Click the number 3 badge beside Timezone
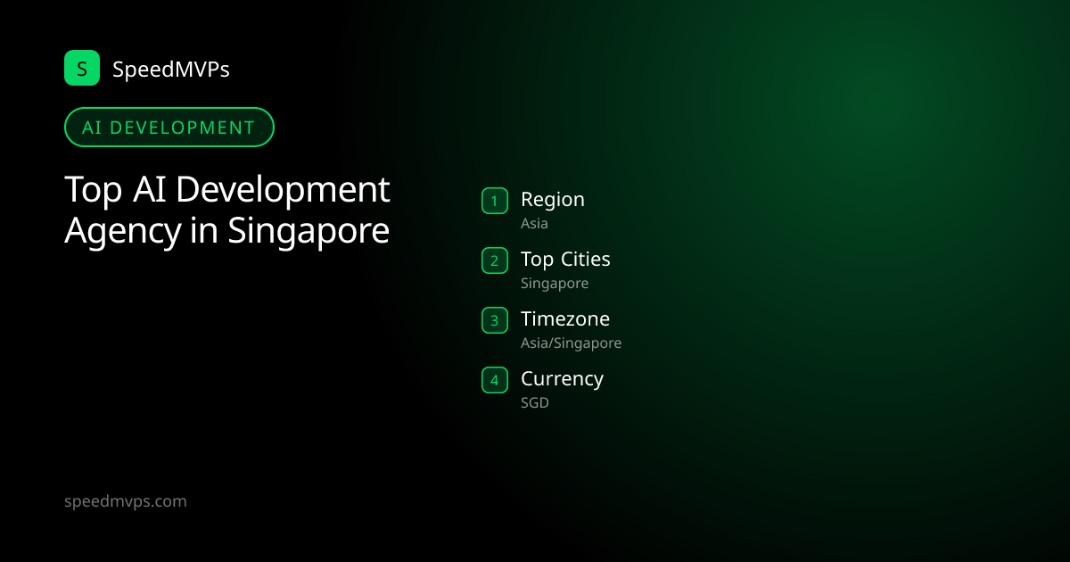Screen dimensions: 1070x562 [495, 320]
